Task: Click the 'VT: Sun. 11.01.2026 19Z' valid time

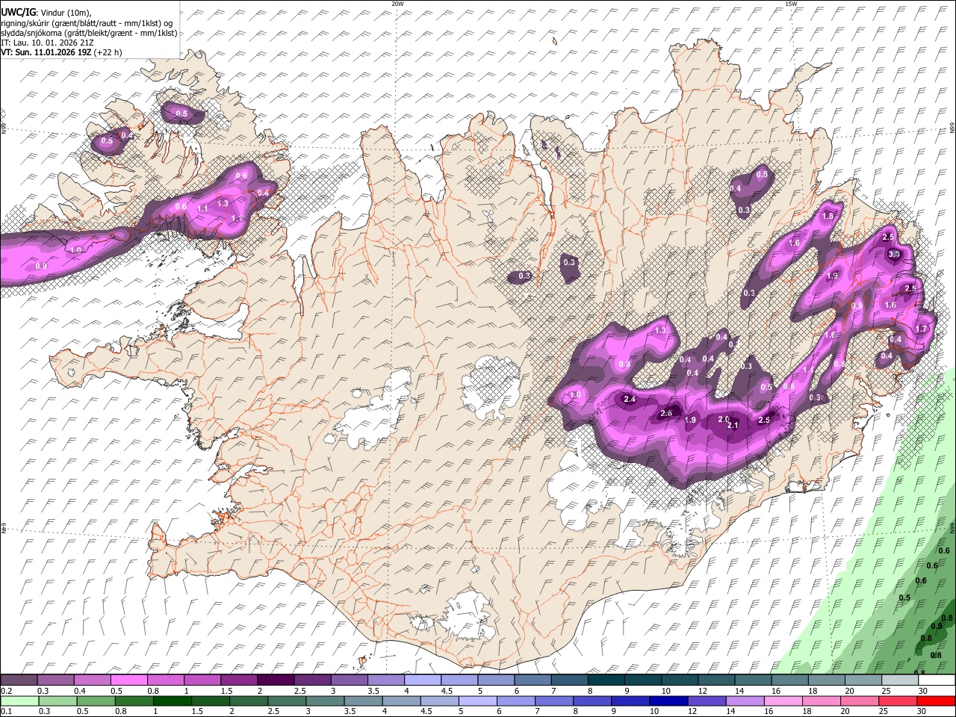Action: point(46,52)
